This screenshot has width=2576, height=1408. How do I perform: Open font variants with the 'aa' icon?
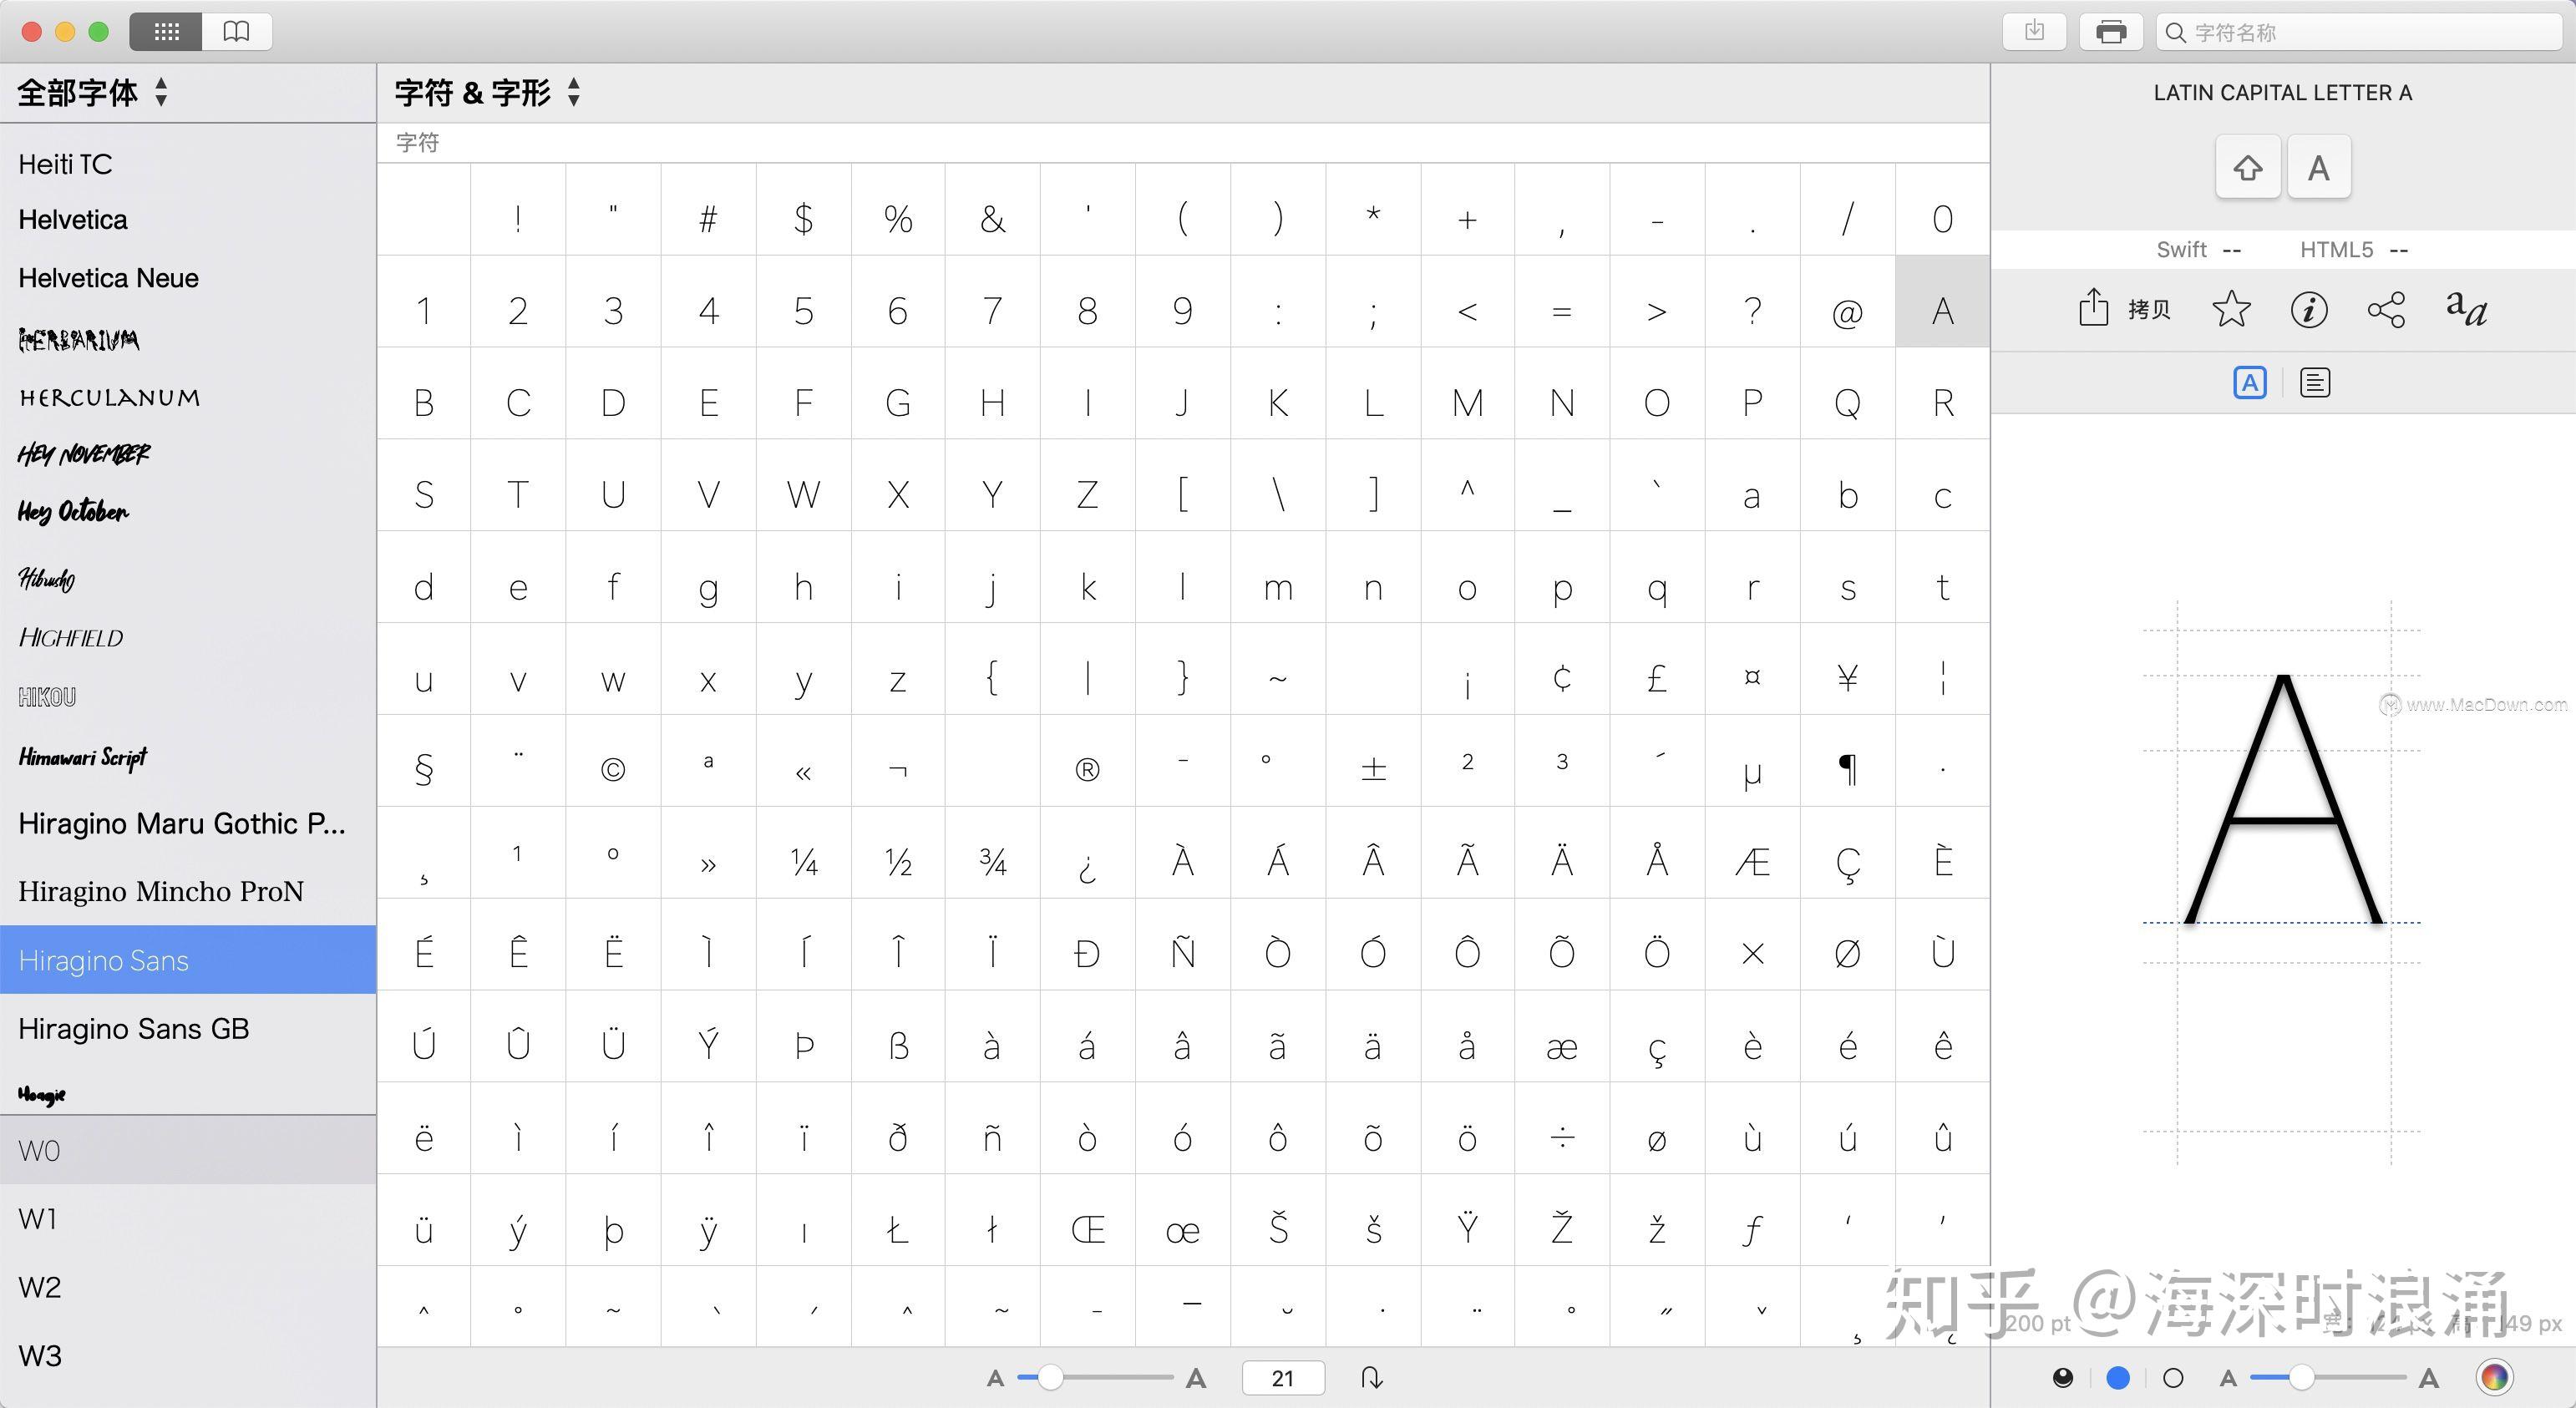coord(2465,310)
